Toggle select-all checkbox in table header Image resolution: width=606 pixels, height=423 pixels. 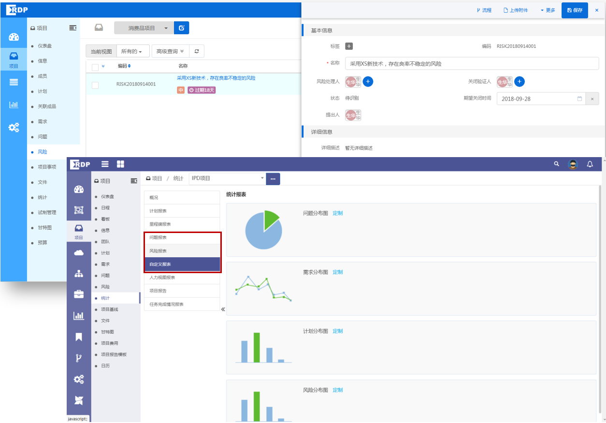(95, 67)
